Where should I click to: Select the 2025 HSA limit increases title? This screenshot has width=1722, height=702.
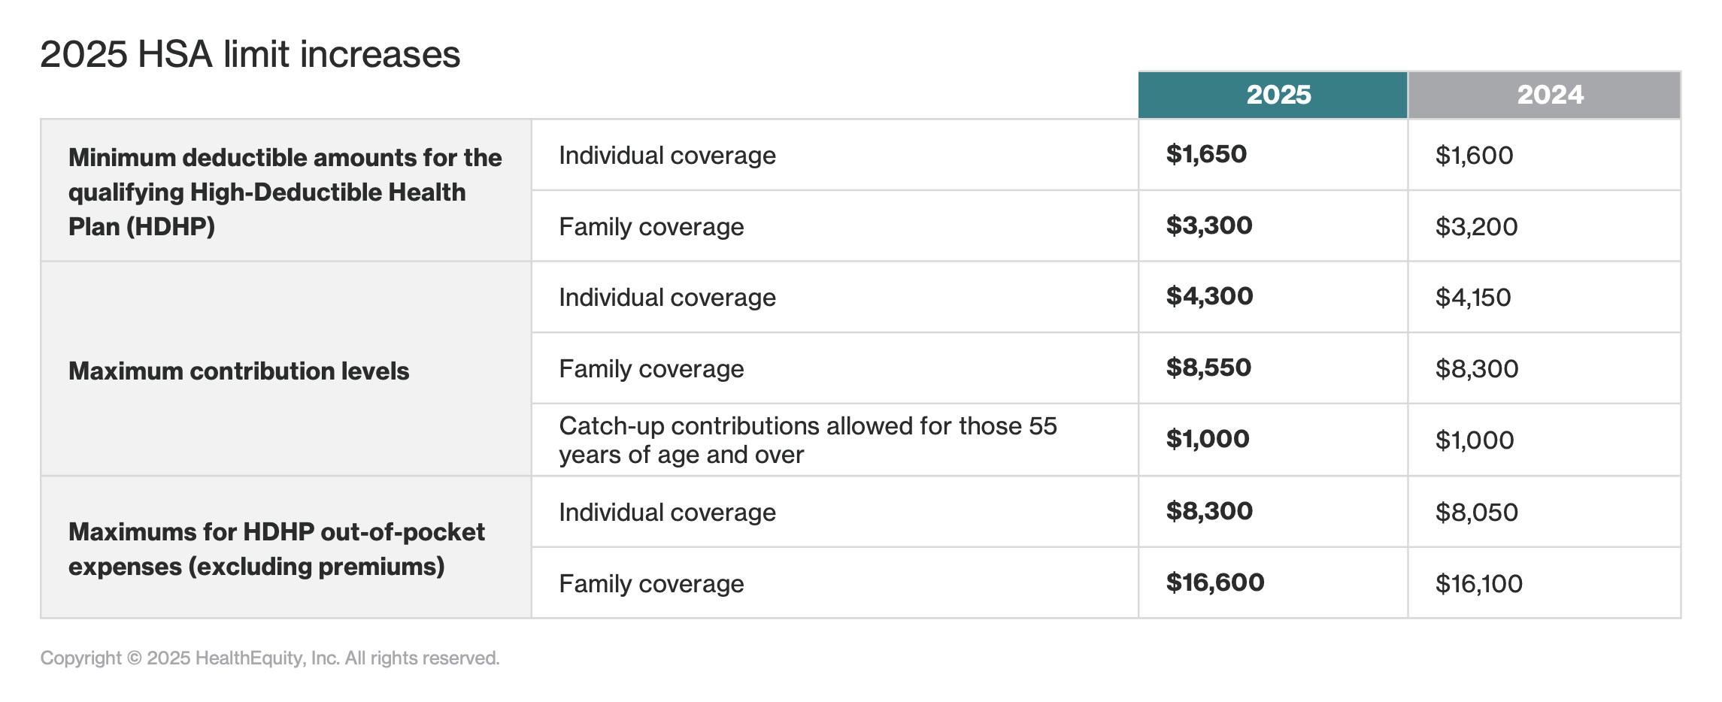(250, 54)
